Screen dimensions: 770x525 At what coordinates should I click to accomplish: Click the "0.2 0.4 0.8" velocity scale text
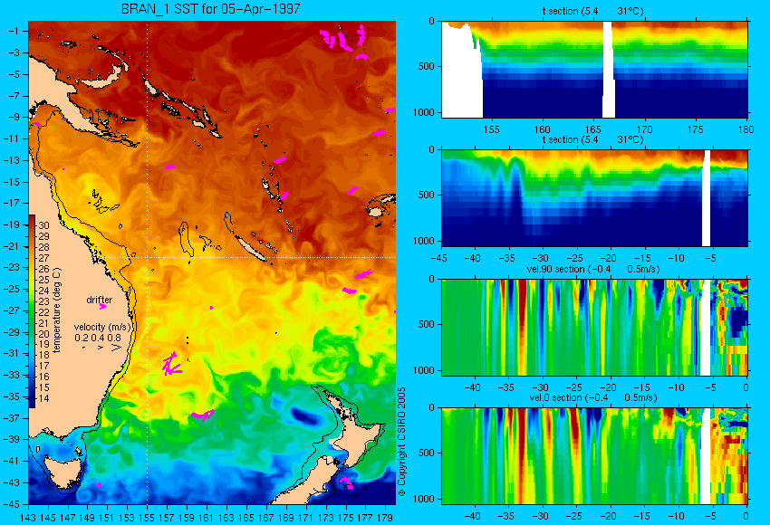point(98,338)
